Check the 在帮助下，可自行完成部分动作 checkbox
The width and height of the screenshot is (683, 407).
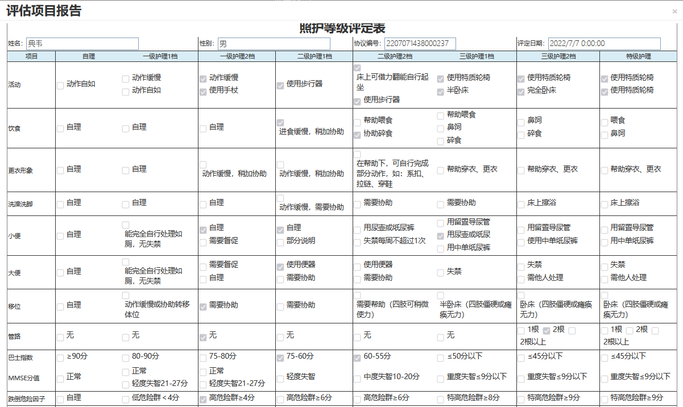(x=357, y=154)
